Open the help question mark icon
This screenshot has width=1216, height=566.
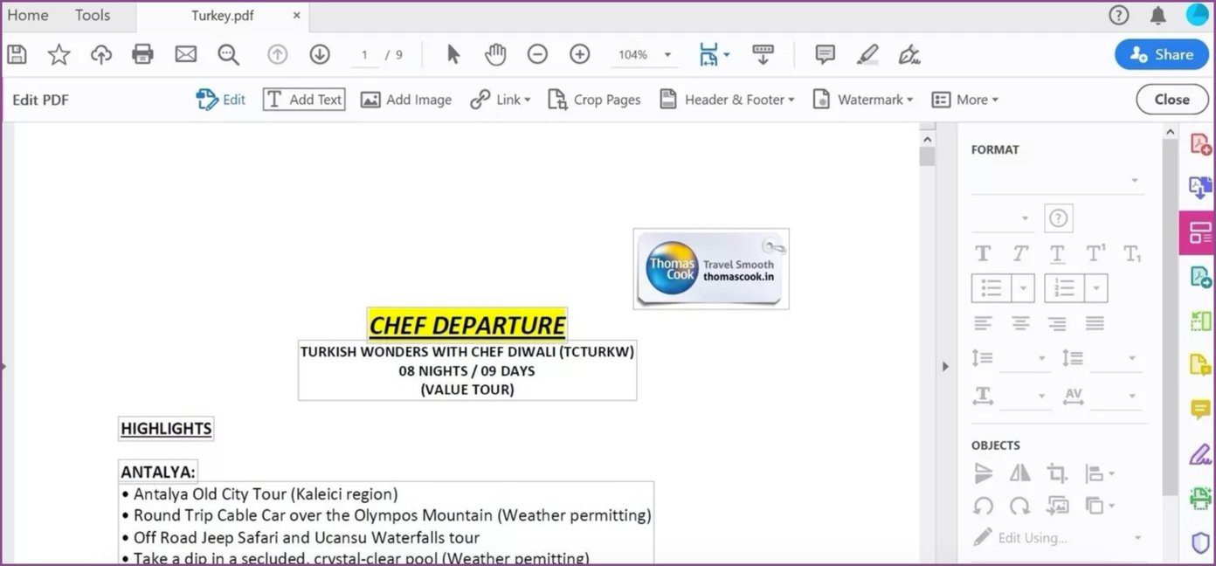point(1118,15)
